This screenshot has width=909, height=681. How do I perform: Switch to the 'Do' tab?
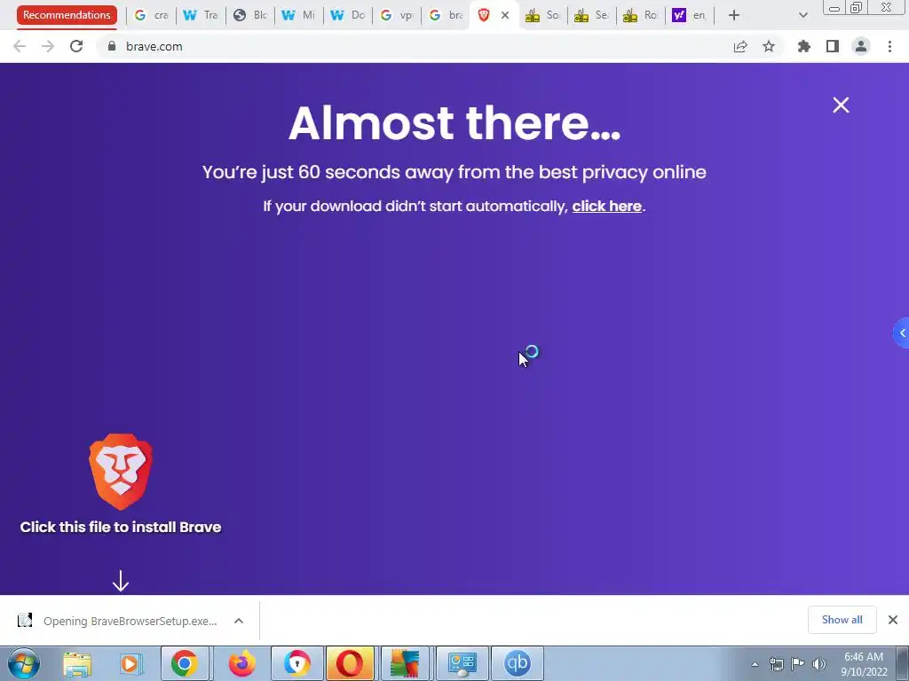pos(347,15)
